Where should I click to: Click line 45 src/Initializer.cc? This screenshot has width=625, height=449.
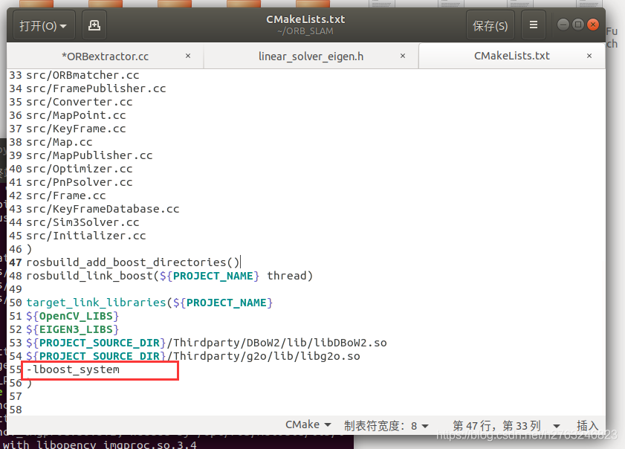tap(86, 236)
